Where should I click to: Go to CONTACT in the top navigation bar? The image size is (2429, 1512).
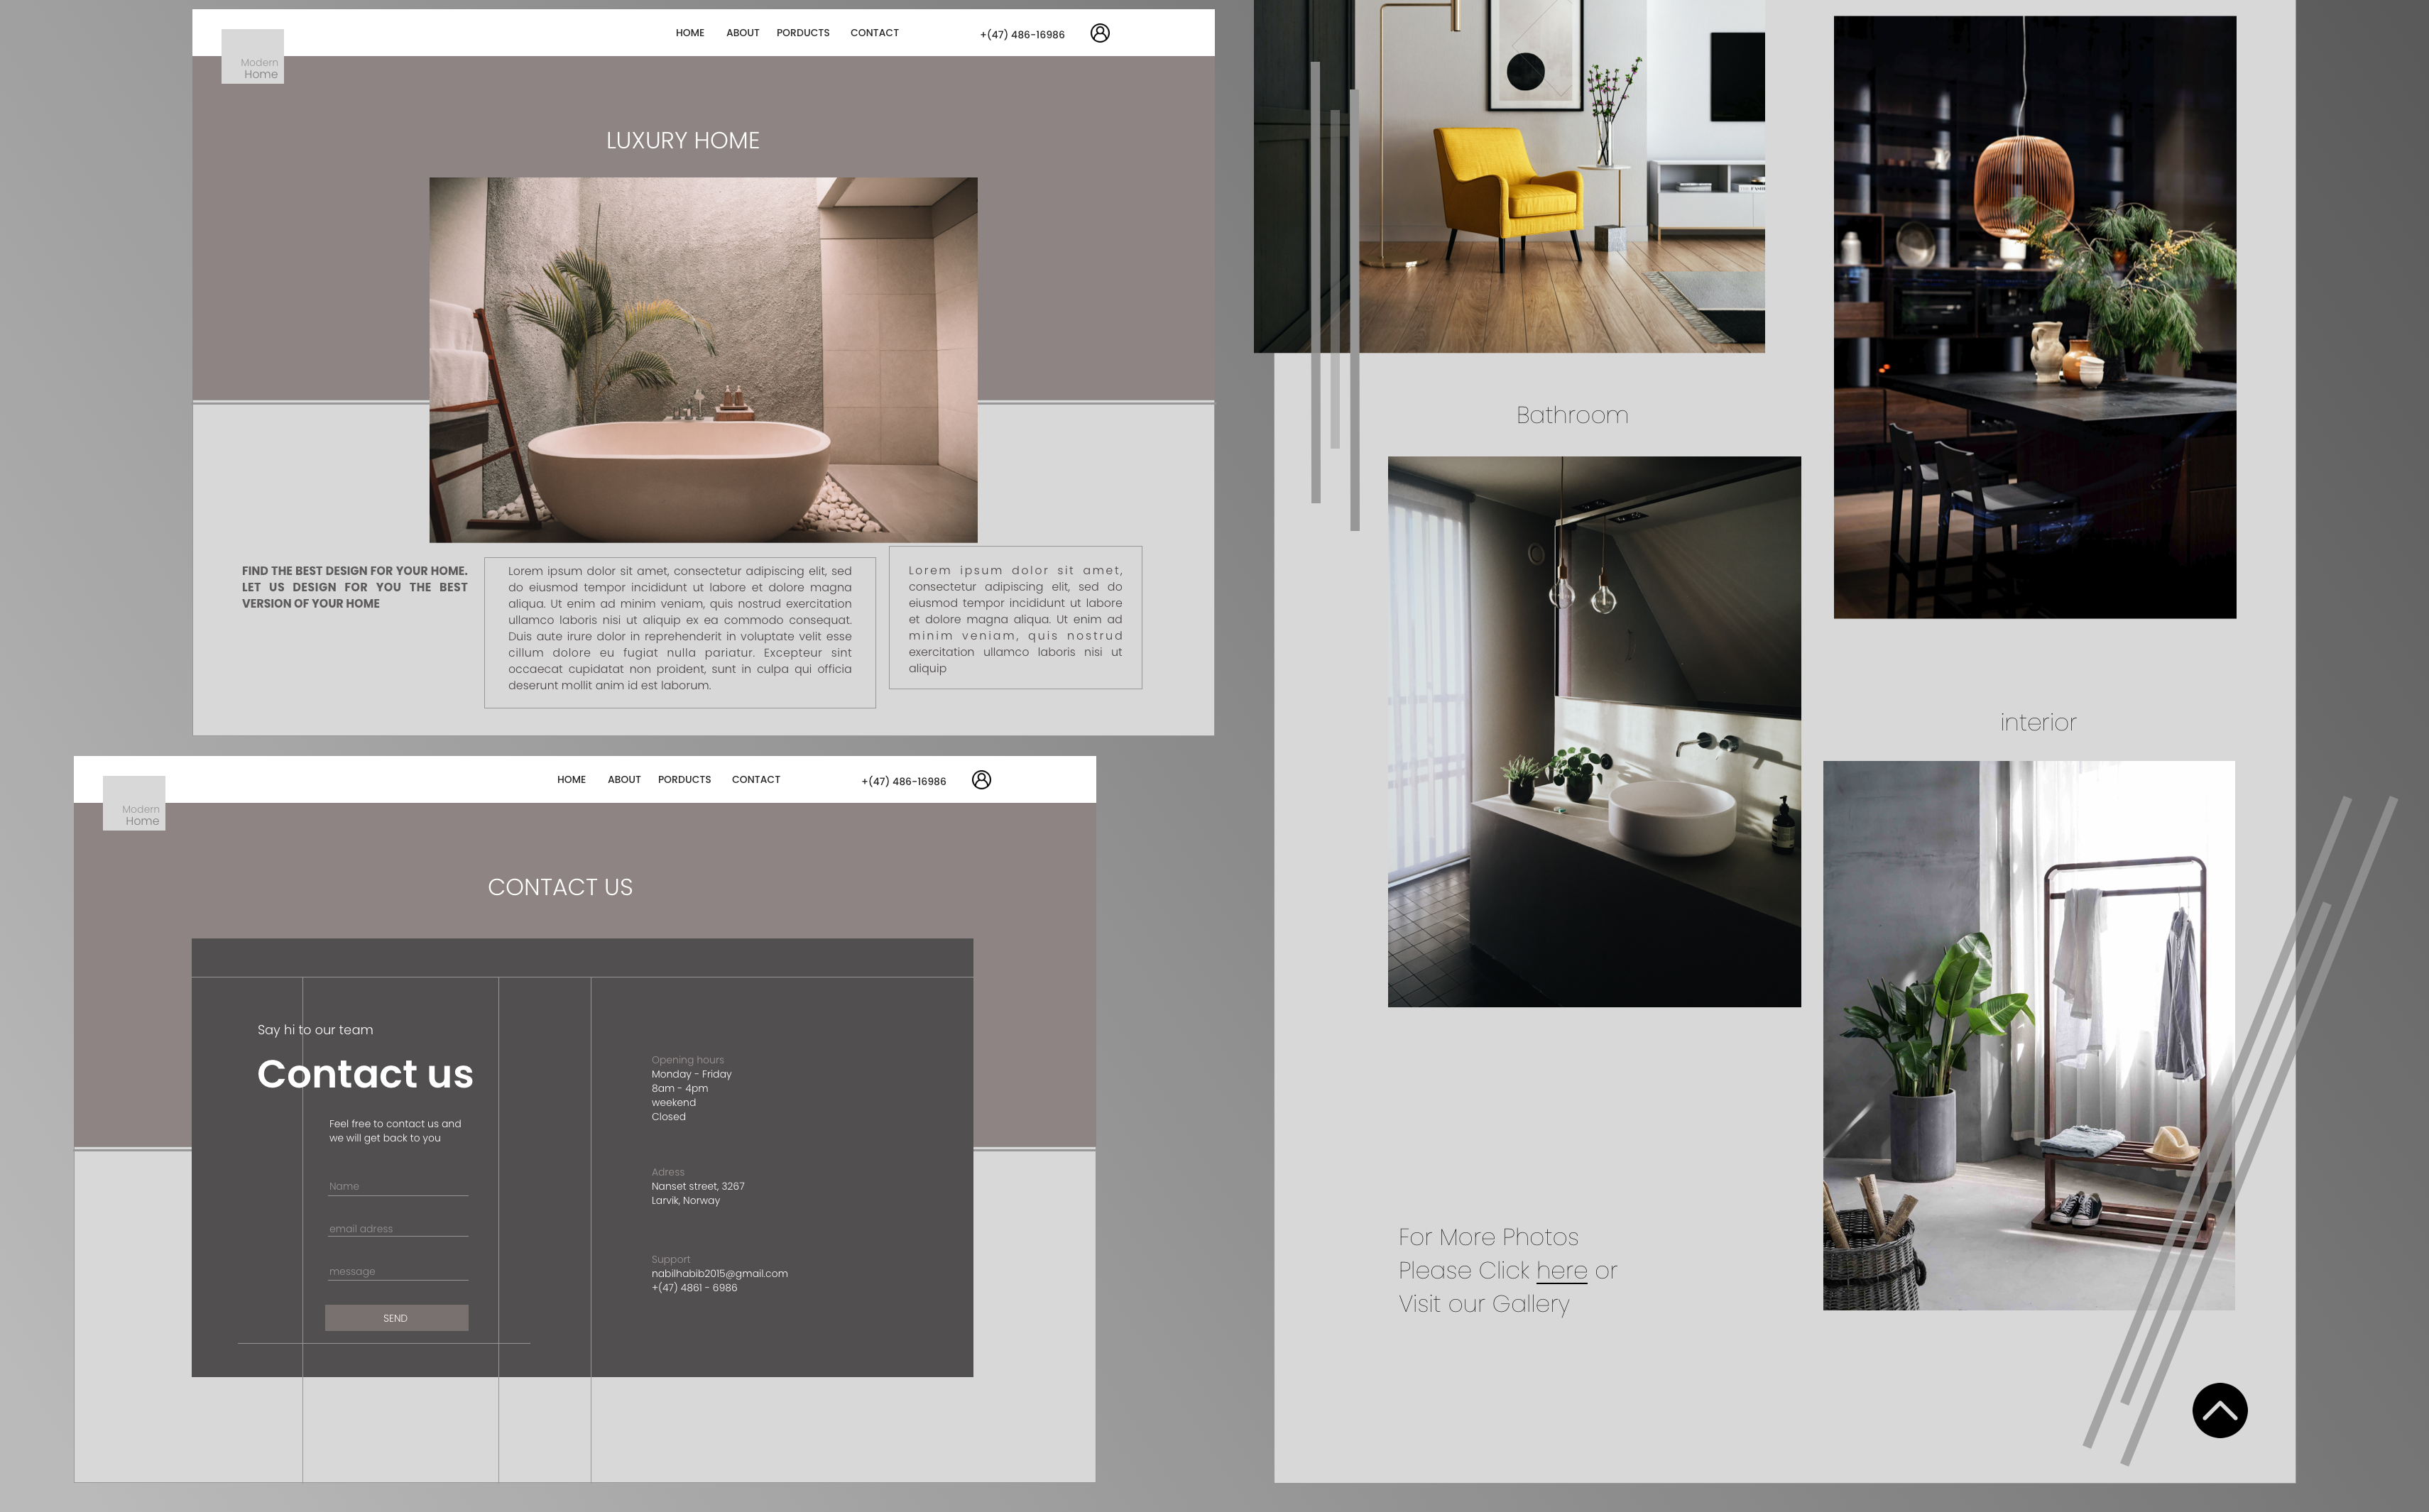874,33
